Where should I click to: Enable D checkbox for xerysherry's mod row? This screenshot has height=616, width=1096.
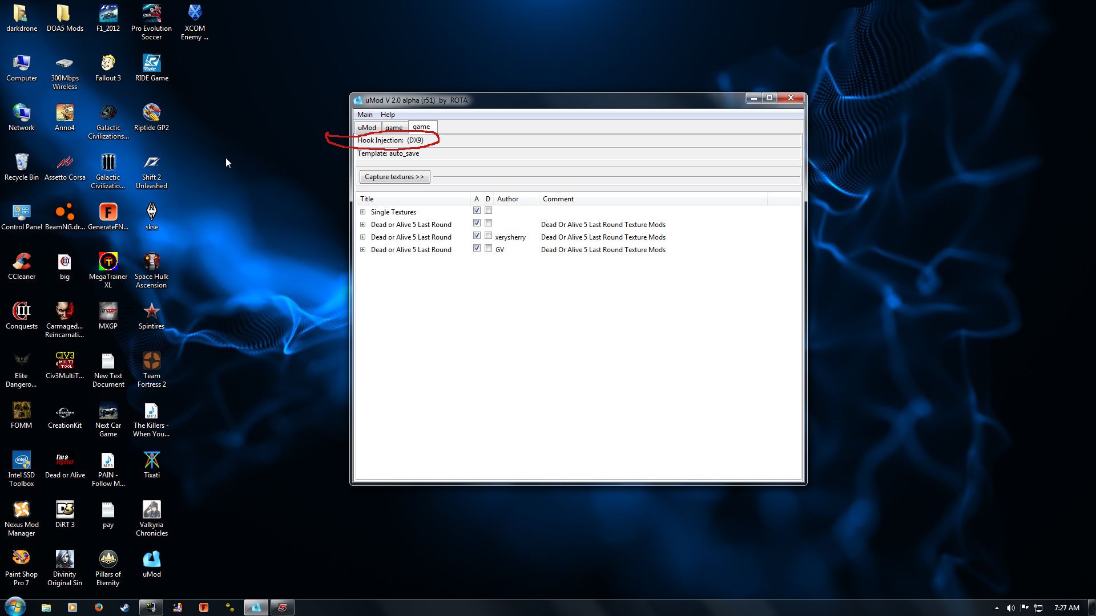(488, 236)
